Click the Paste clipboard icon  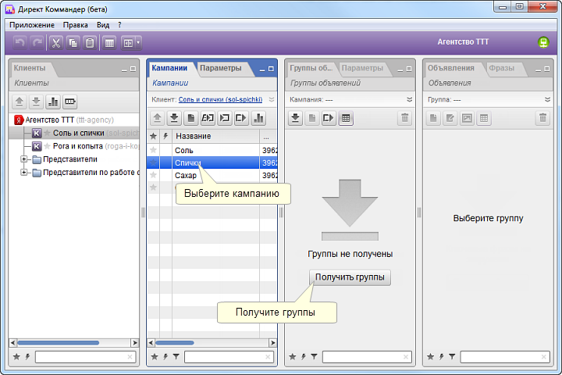pyautogui.click(x=90, y=43)
